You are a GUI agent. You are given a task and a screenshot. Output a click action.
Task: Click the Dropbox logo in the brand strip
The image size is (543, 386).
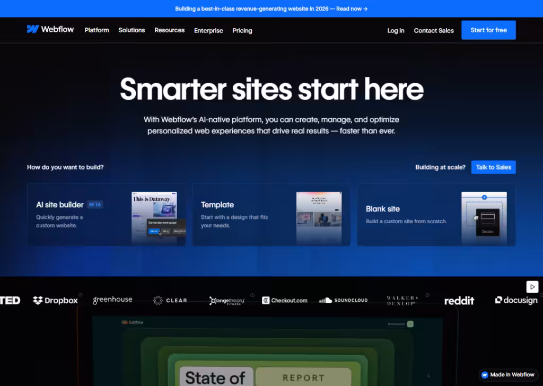(x=55, y=300)
